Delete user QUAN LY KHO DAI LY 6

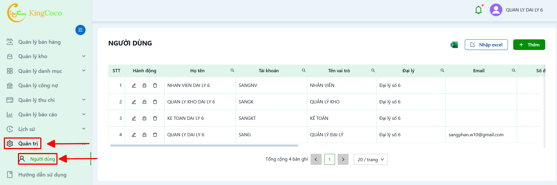[x=155, y=102]
